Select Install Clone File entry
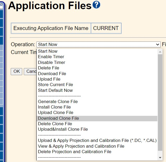 pos(54,107)
